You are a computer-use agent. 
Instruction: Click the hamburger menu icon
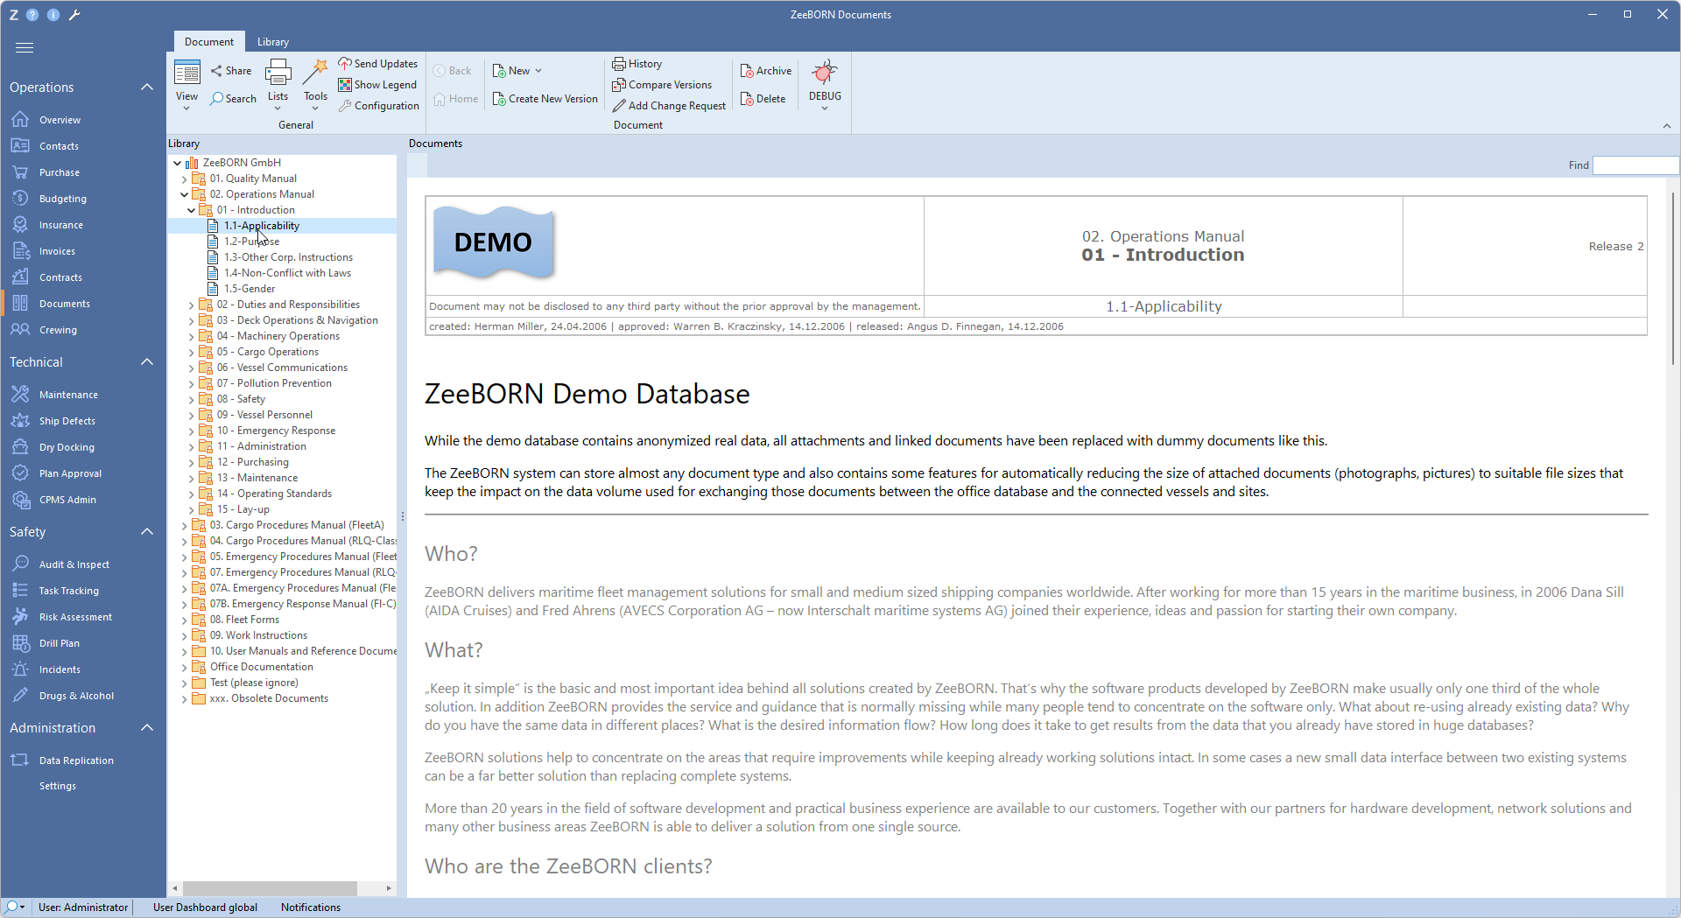[25, 47]
